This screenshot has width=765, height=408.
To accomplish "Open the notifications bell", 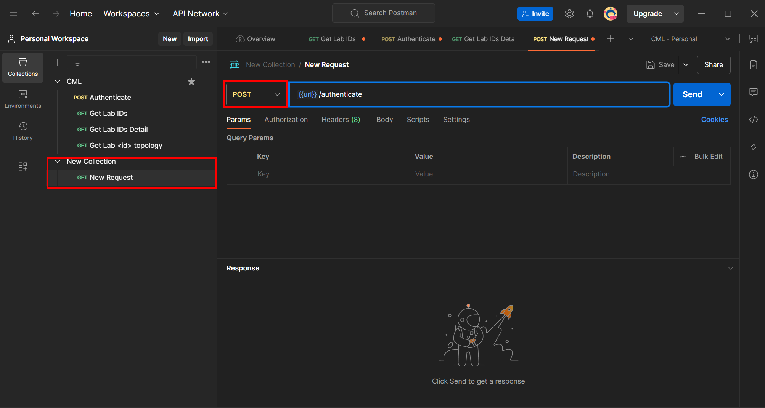I will coord(590,13).
